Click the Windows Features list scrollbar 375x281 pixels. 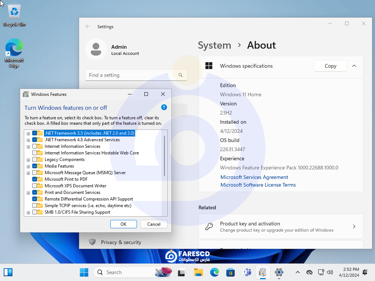[x=164, y=156]
